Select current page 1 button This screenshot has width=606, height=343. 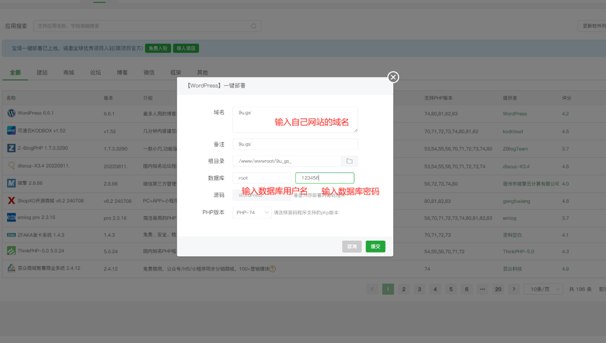(388, 289)
